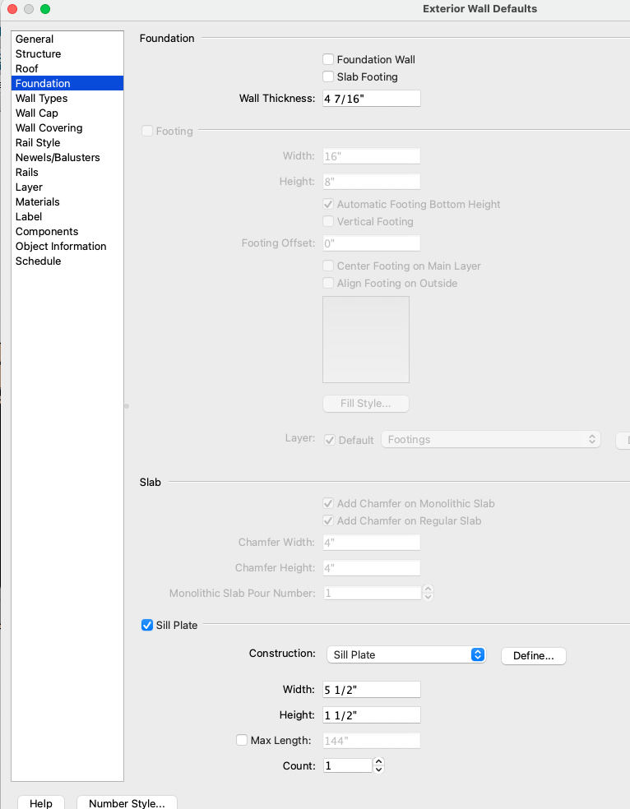Enable the Foundation Wall checkbox
The height and width of the screenshot is (809, 630).
328,59
